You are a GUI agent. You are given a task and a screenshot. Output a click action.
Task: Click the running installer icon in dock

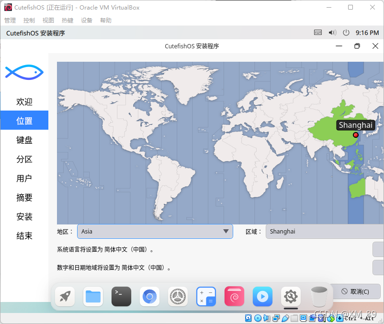click(x=291, y=297)
